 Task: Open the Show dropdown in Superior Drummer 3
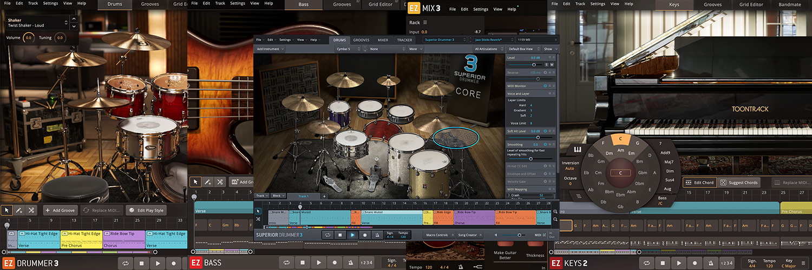(x=550, y=49)
